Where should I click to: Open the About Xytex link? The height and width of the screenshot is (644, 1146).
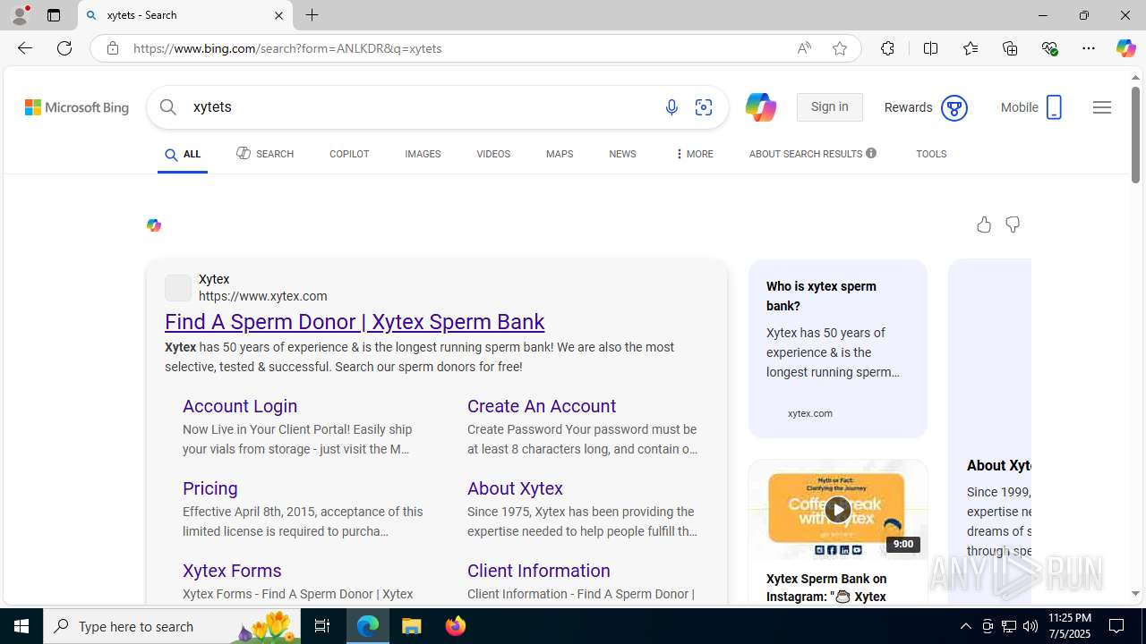click(x=515, y=488)
